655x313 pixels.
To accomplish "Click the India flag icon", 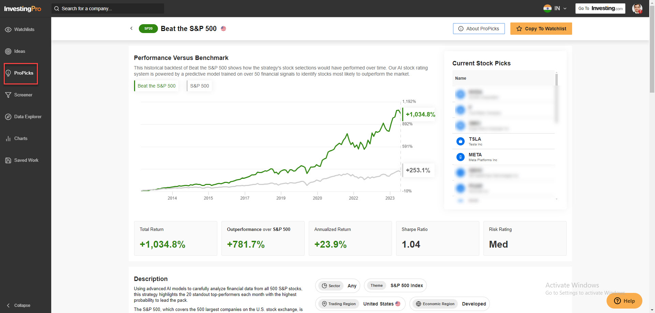I will (548, 9).
